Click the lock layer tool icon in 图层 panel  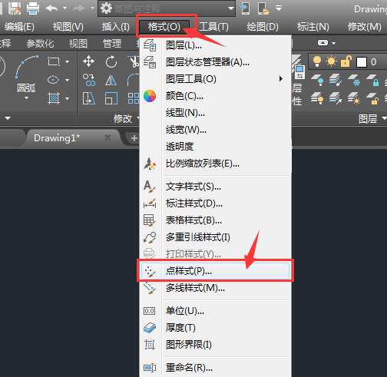(372, 80)
